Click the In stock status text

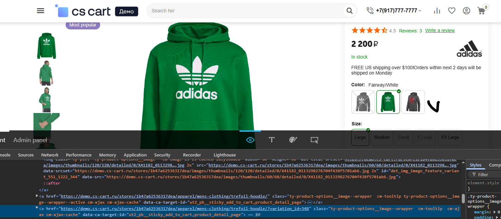click(x=359, y=57)
